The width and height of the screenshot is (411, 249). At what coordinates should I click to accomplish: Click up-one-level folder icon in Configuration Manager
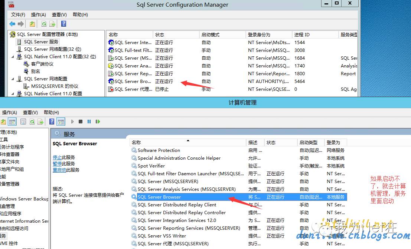32,24
